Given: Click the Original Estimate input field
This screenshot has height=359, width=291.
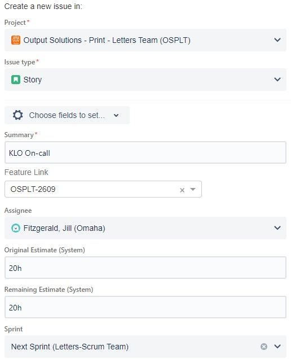Looking at the screenshot, I should (x=145, y=268).
